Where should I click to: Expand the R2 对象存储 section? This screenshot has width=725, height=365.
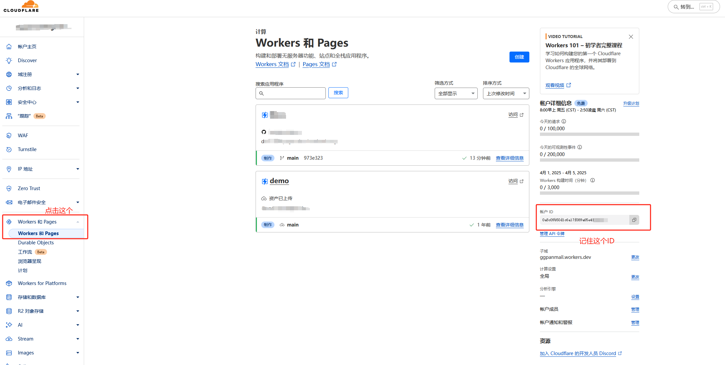click(77, 311)
